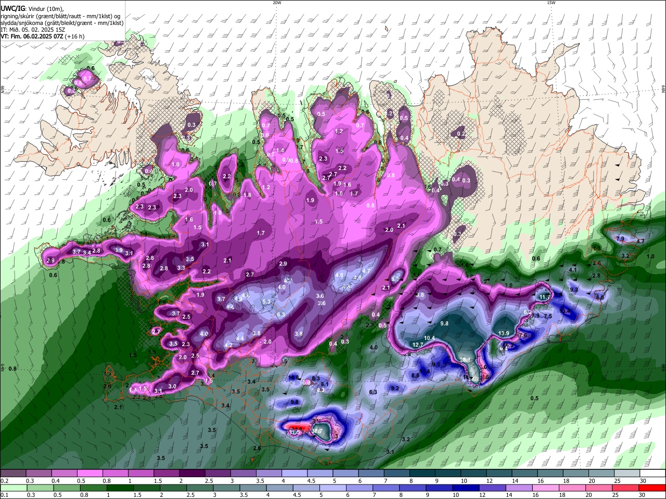Click the 9.2 precipitation value
This screenshot has width=666, height=499.
click(394, 388)
